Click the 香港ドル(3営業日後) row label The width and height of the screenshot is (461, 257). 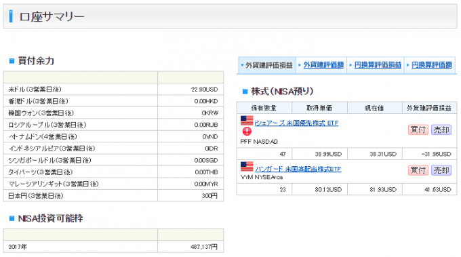38,101
